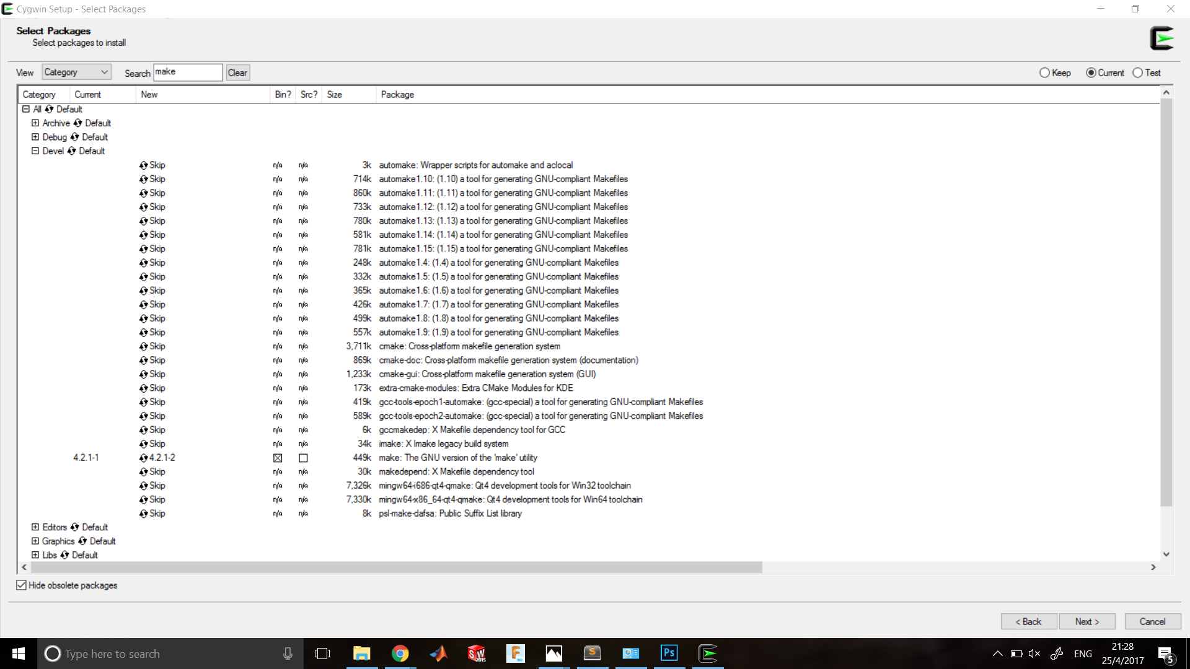Click the Package column header
Screen dimensions: 1190x669
[x=767, y=94]
